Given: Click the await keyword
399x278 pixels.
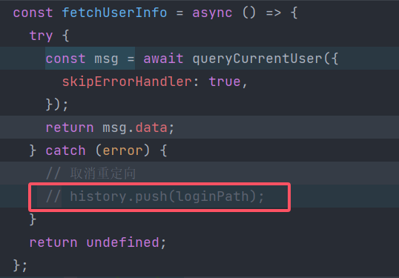Looking at the screenshot, I should [x=163, y=59].
